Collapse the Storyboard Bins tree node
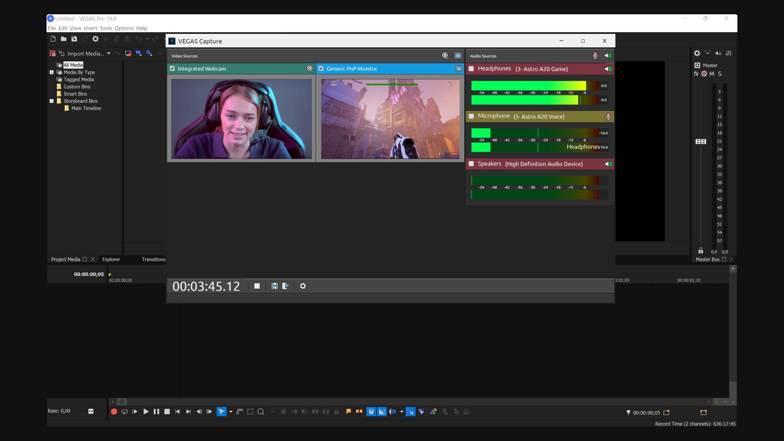 51,101
